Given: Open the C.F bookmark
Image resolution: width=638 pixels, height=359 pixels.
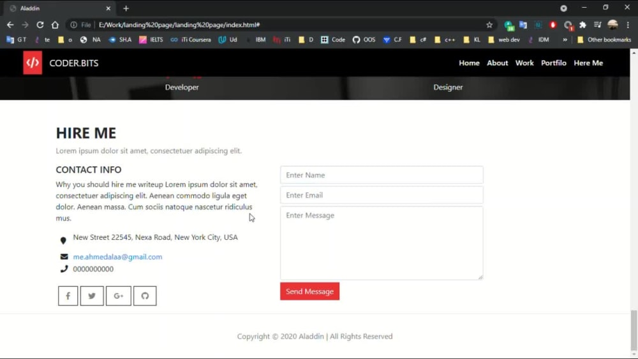Looking at the screenshot, I should [x=392, y=40].
